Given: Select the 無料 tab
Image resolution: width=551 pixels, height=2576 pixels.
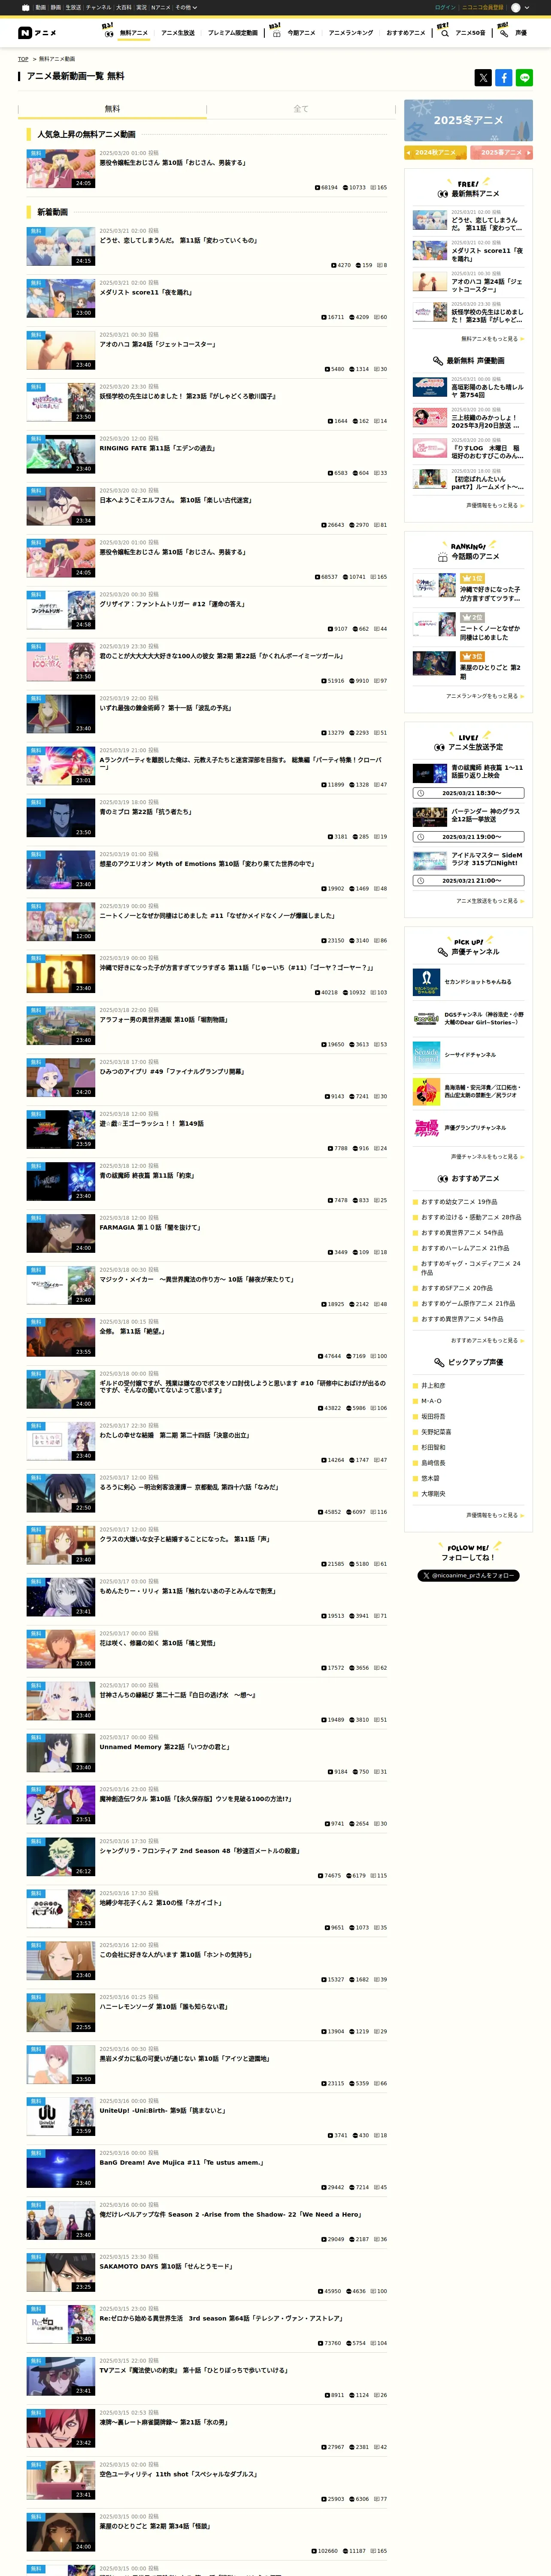Looking at the screenshot, I should [112, 108].
